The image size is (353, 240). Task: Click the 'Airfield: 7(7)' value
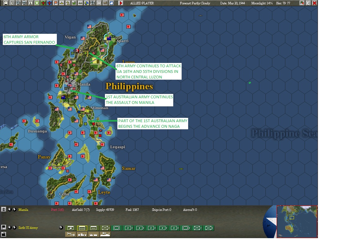coord(81,210)
